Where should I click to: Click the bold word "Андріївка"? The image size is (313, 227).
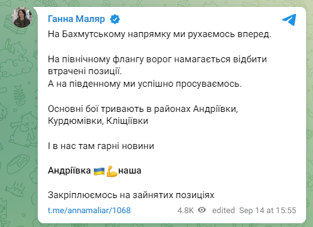[x=69, y=170]
